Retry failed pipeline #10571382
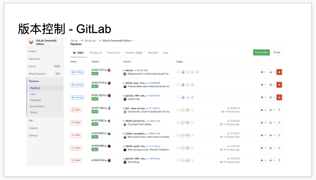The height and width of the screenshot is (180, 316). [279, 110]
